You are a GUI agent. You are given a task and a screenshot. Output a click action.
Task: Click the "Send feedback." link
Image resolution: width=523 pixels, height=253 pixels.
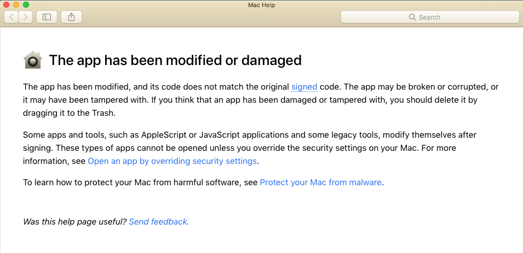159,221
